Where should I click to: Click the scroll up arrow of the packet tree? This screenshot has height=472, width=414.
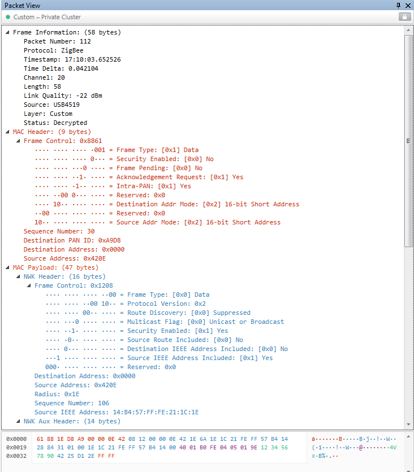tap(409, 30)
